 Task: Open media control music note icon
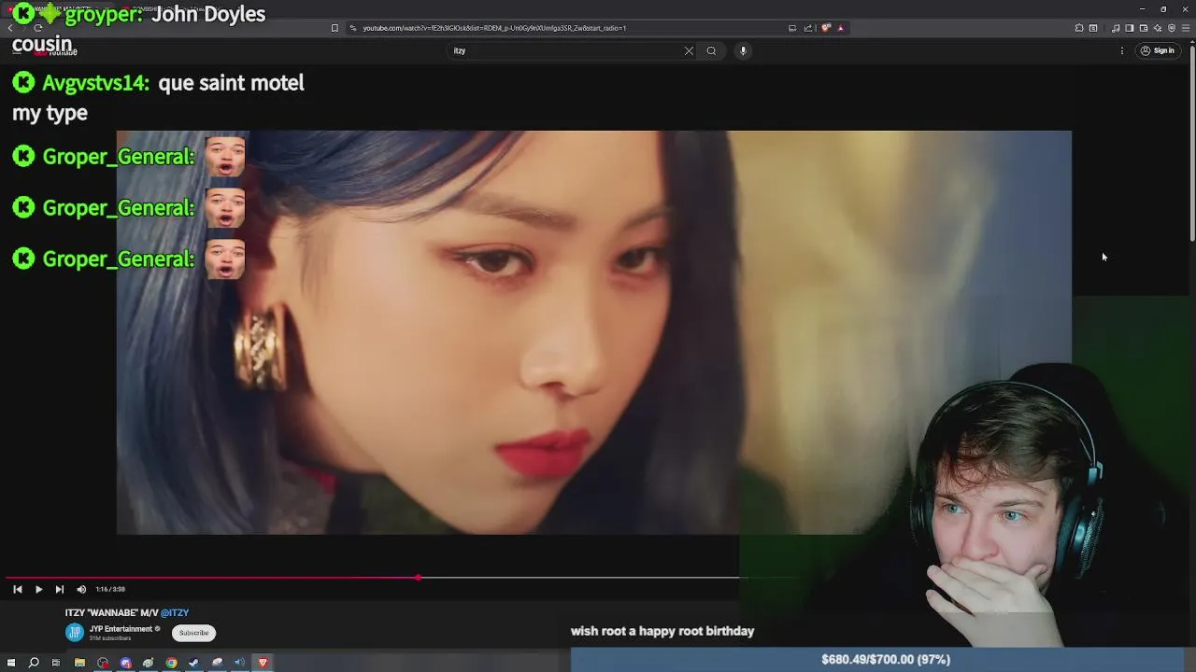[1116, 28]
